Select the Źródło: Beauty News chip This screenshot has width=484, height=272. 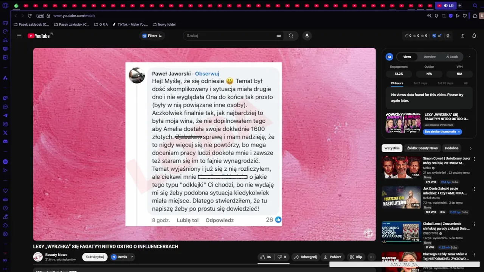422,148
